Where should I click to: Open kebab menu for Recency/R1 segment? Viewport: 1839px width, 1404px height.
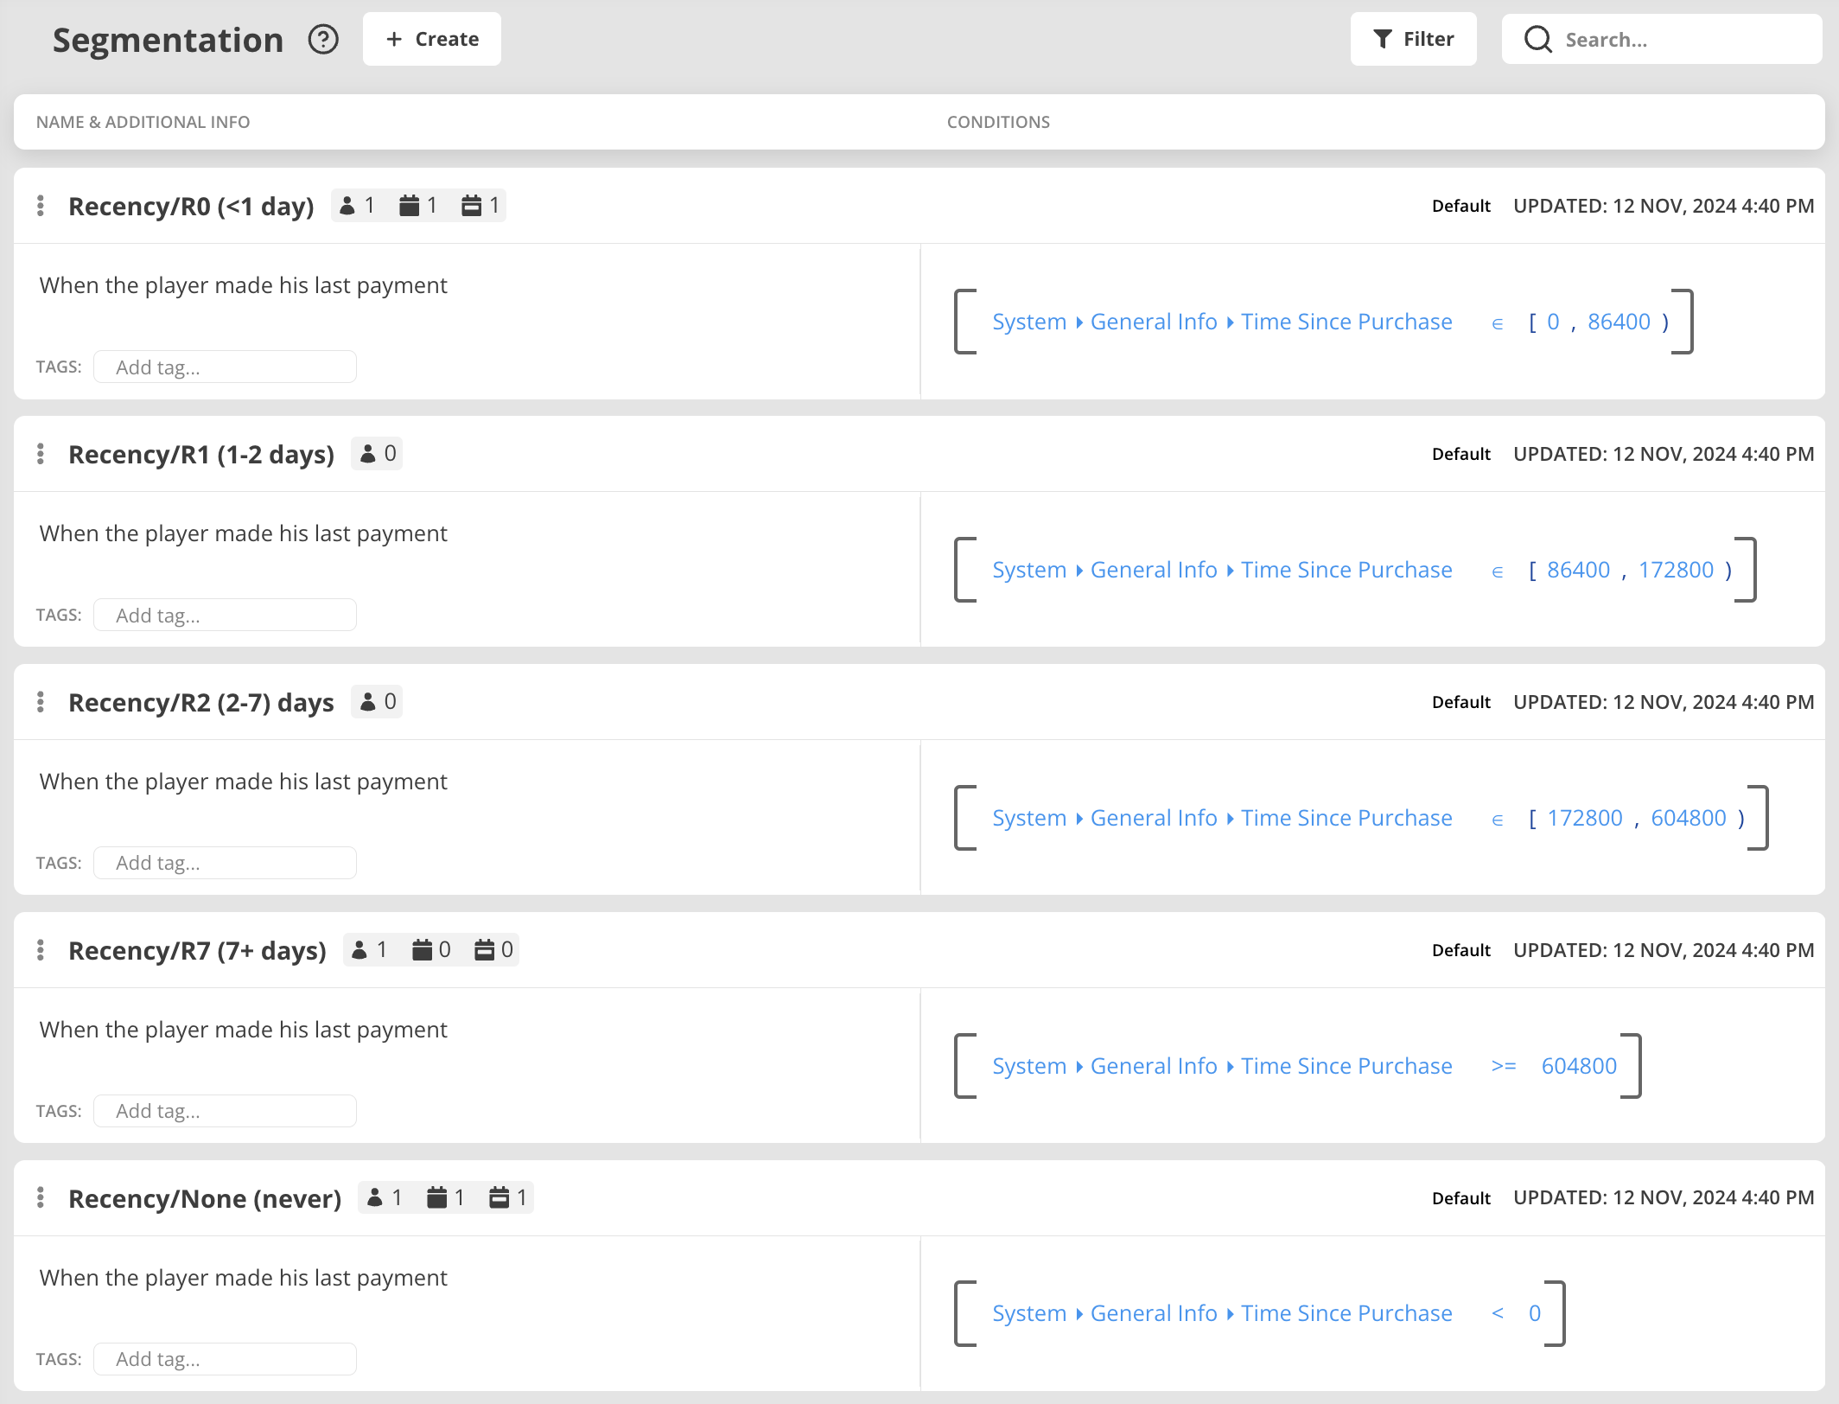coord(41,454)
